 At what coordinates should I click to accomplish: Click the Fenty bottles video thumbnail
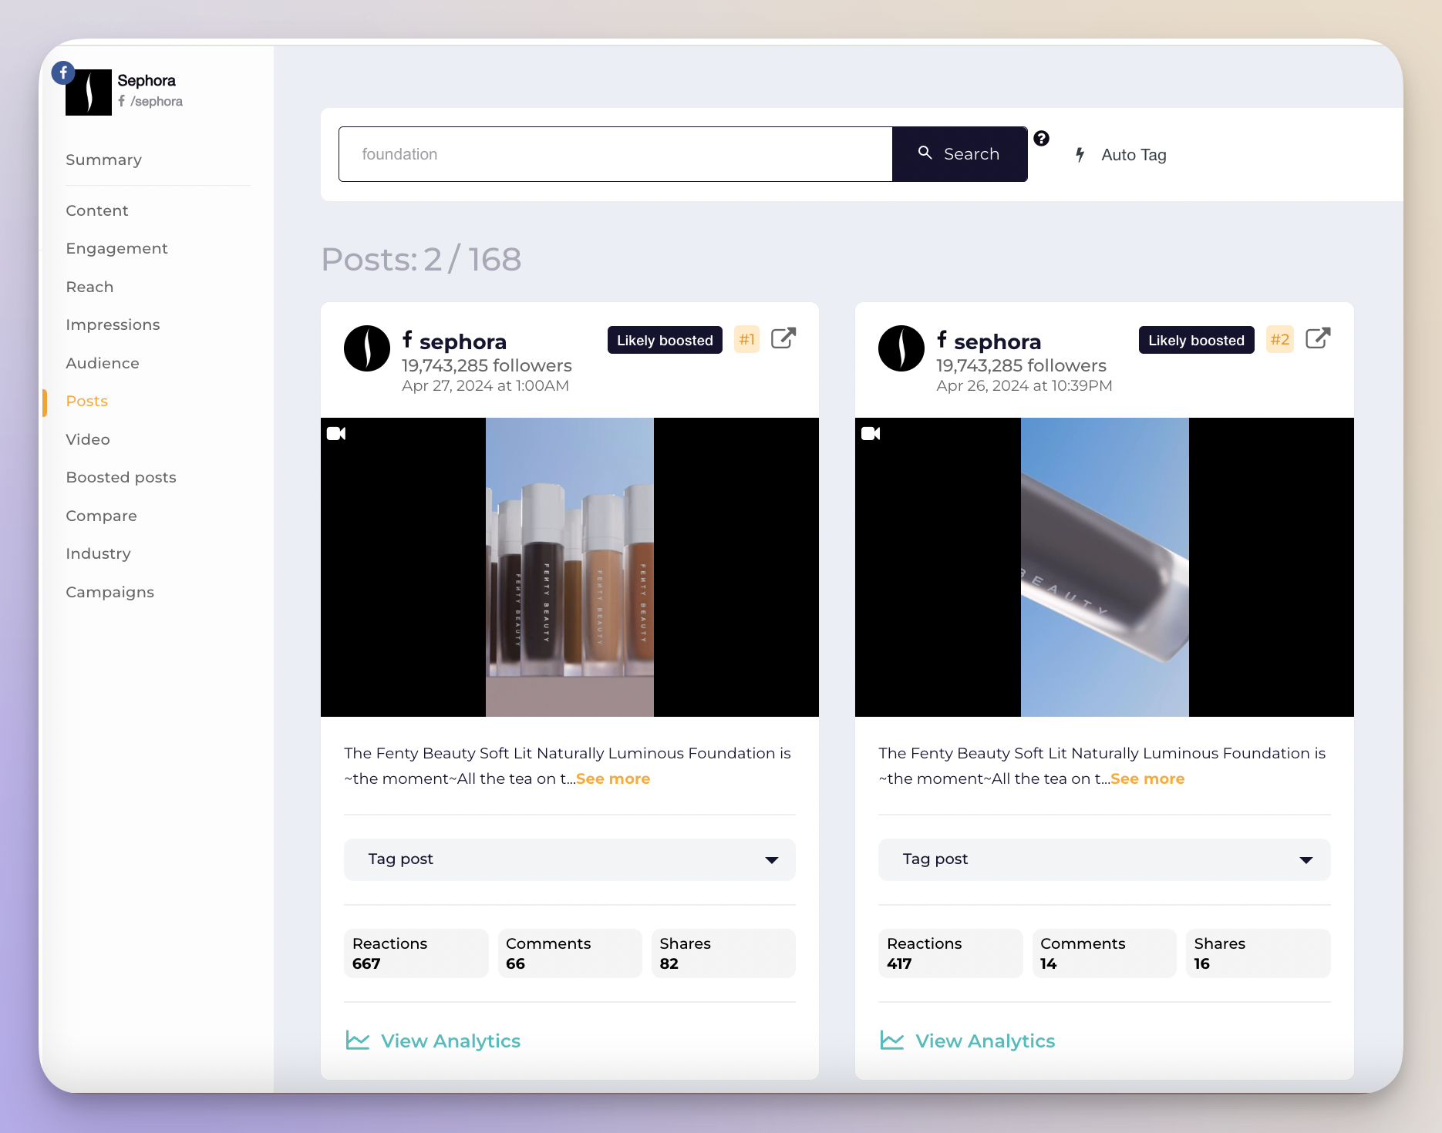(570, 567)
